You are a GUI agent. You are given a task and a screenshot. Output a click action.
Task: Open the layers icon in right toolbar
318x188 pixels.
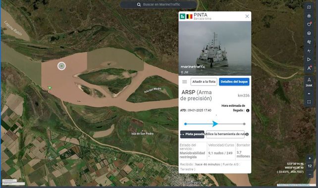click(x=309, y=33)
